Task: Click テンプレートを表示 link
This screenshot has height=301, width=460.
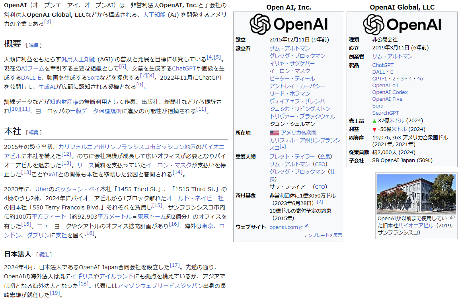Action: click(x=323, y=236)
